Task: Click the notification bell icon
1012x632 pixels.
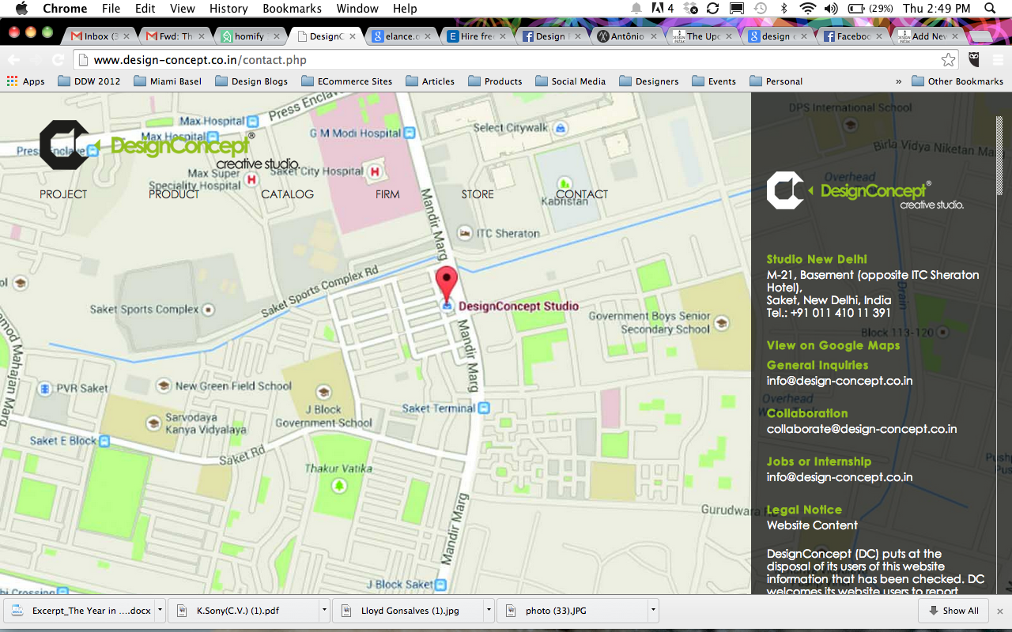Action: [x=636, y=9]
